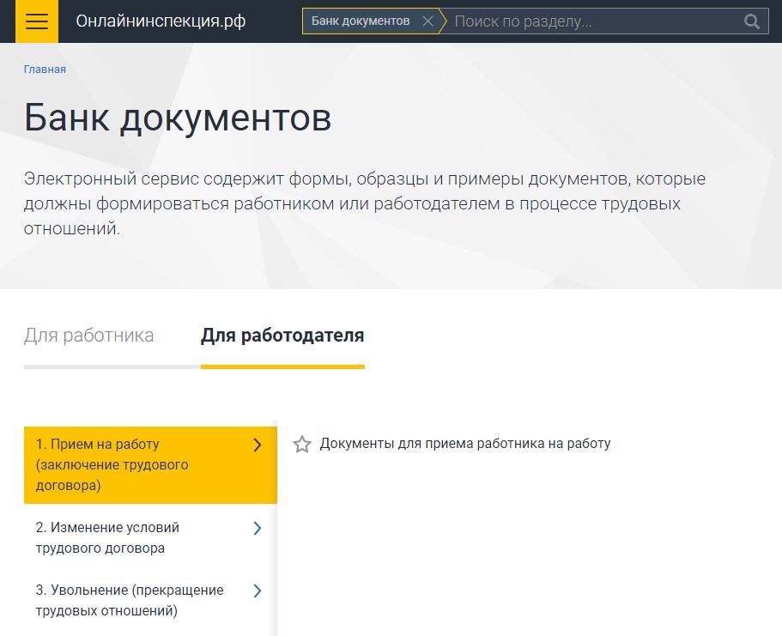Click the Электронный сервис description paragraph
This screenshot has height=636, width=782.
coord(365,204)
